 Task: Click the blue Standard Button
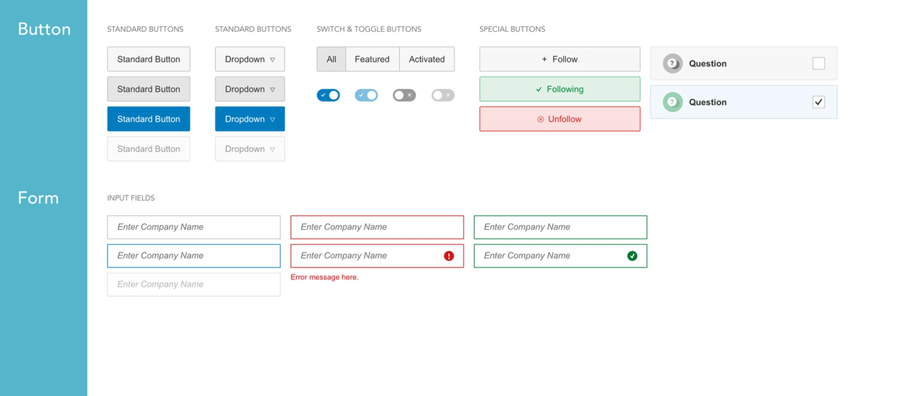click(x=149, y=119)
